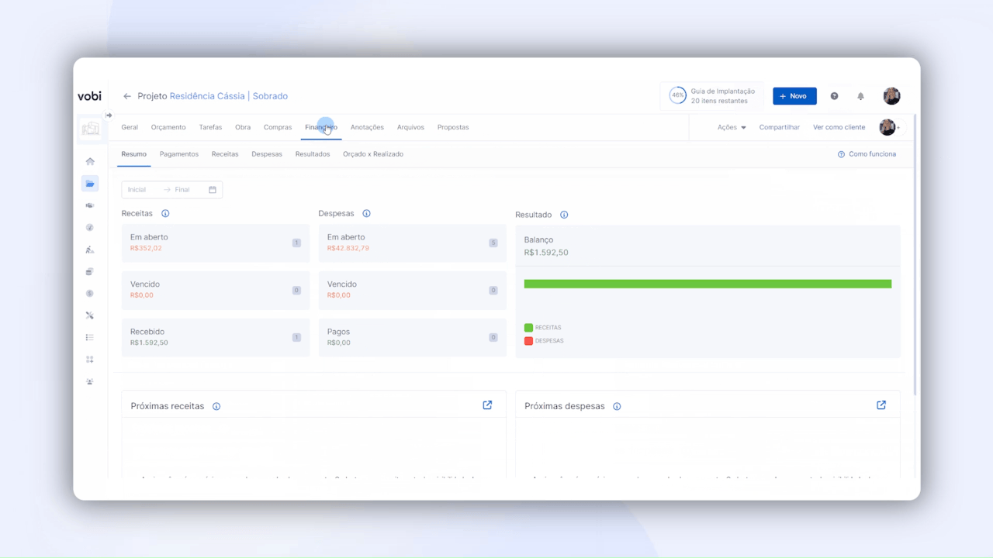Viewport: 993px width, 558px height.
Task: Open the company logo thumbnail in sidebar
Action: point(90,129)
